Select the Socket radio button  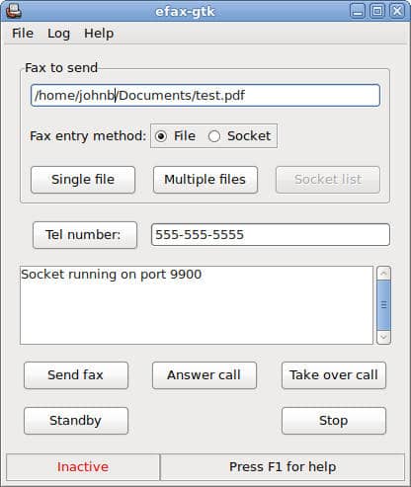214,136
